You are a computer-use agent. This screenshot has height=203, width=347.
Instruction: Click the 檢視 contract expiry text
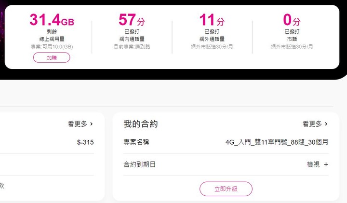point(313,164)
